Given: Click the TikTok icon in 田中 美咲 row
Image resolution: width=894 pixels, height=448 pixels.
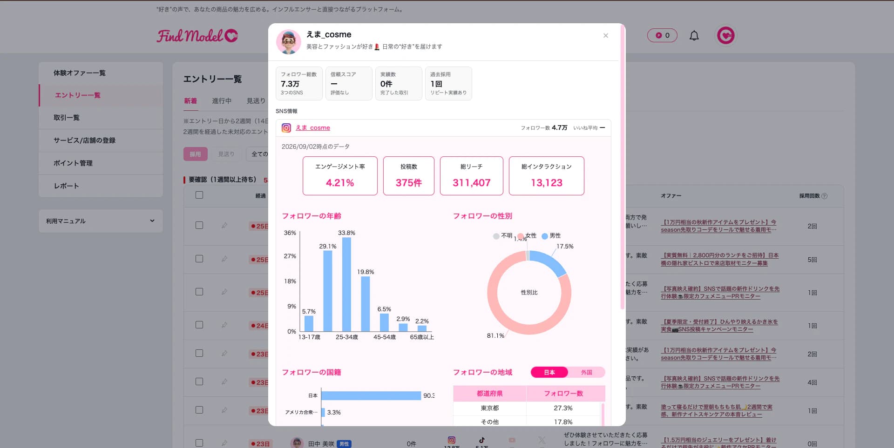Looking at the screenshot, I should 482,440.
